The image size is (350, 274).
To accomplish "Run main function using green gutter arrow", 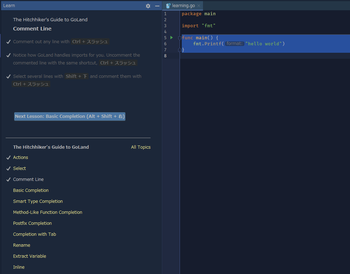I will [x=171, y=38].
